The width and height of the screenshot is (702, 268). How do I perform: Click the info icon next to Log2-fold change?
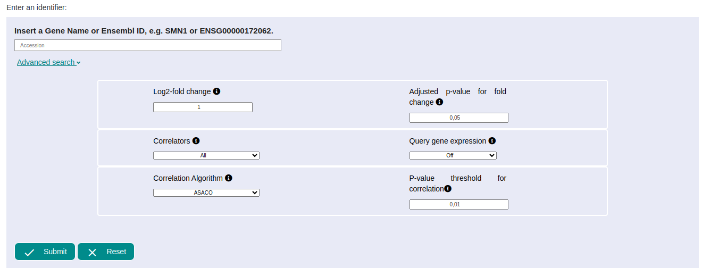click(x=216, y=91)
